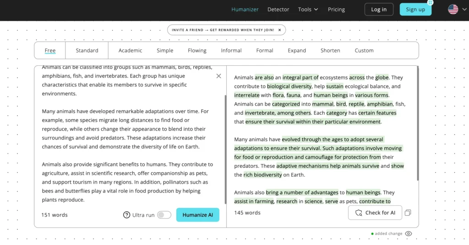
Task: Click highlighted phrase 'biological diversity'
Action: pyautogui.click(x=289, y=86)
